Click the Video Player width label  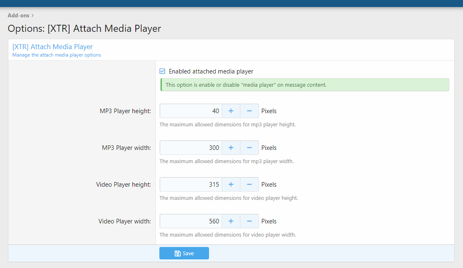point(125,221)
